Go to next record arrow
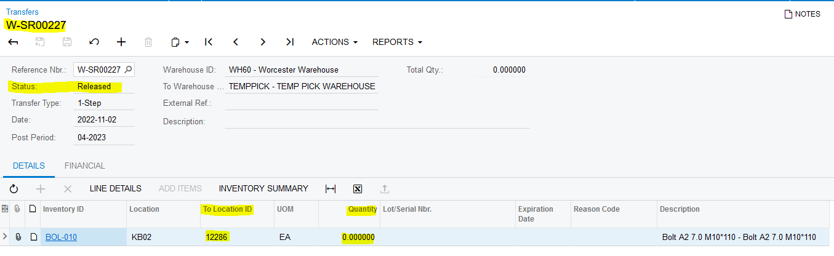This screenshot has width=834, height=256. coord(263,42)
